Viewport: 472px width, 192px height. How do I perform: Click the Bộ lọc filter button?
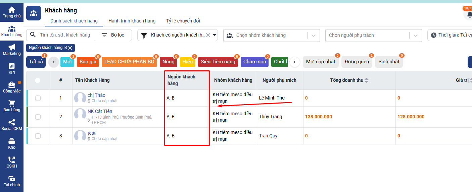(x=113, y=35)
